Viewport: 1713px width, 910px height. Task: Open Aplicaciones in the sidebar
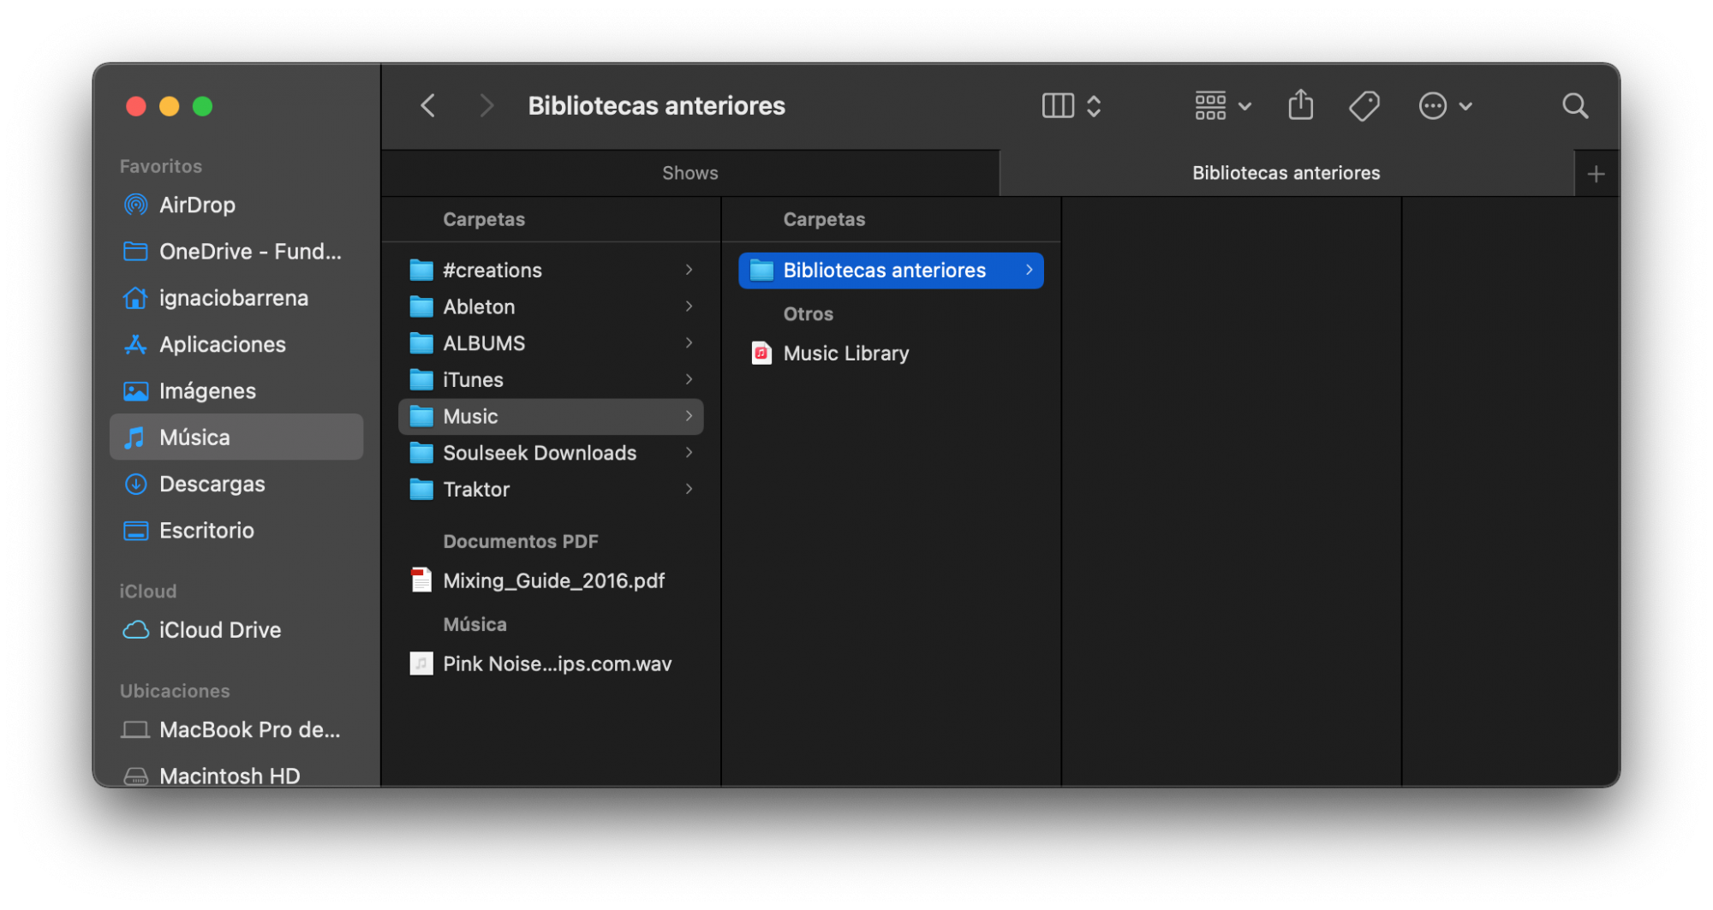[x=222, y=345]
